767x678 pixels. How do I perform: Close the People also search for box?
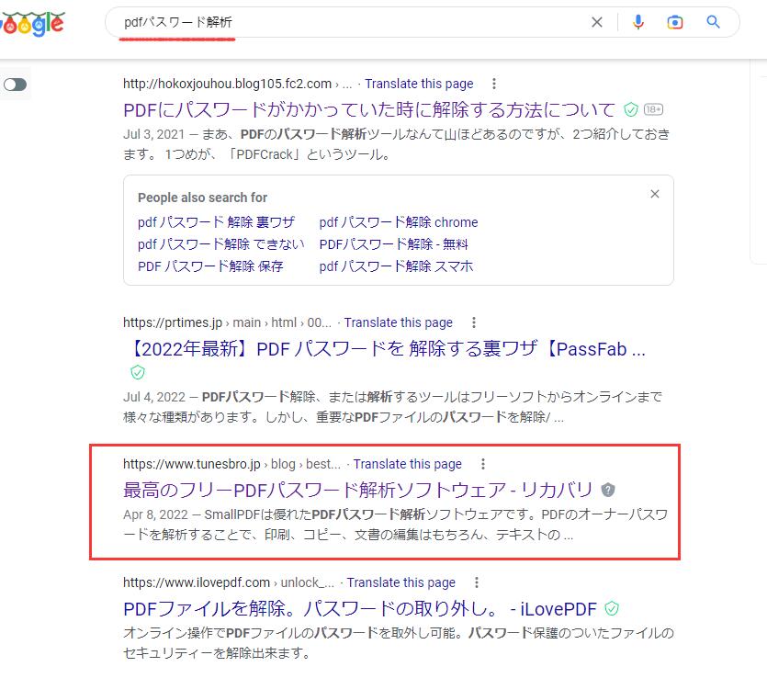pyautogui.click(x=655, y=194)
